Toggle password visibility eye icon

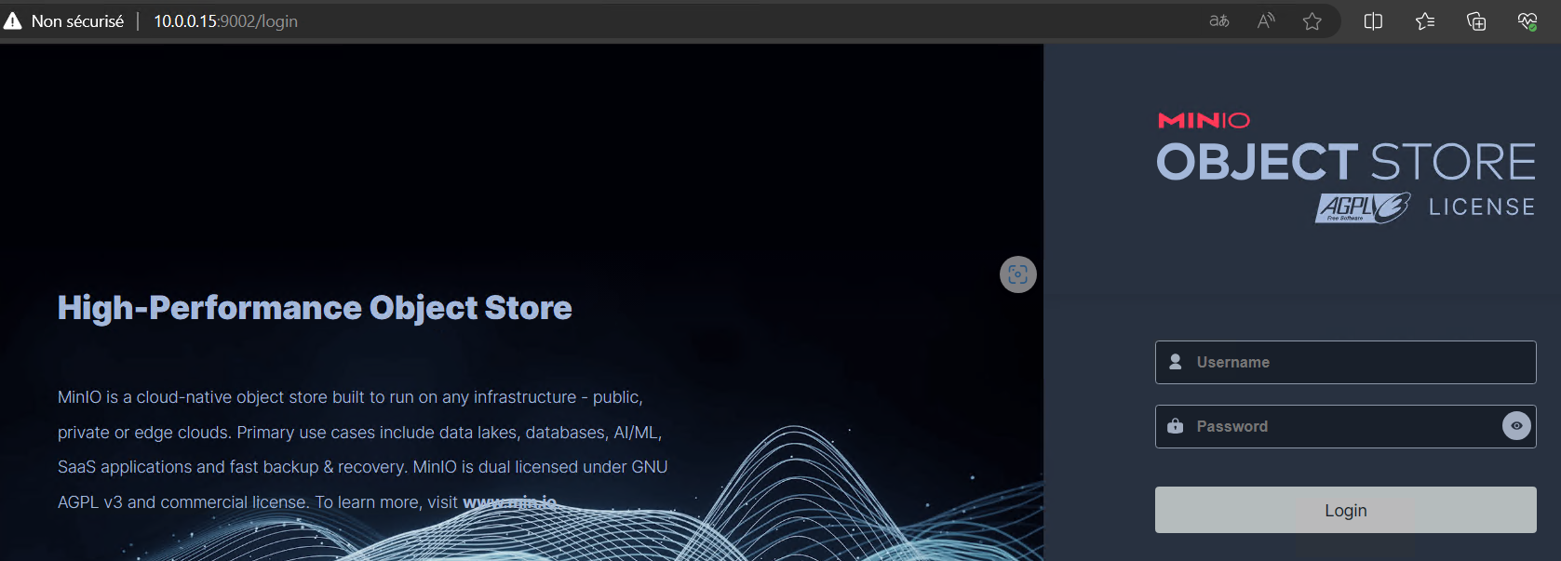click(x=1516, y=425)
